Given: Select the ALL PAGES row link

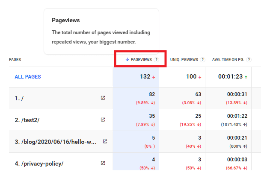Looking at the screenshot, I should pos(28,77).
